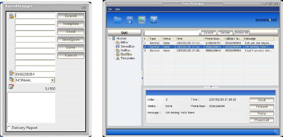283x137 pixels.
Task: Sort by the Callback Nu column header
Action: (234, 39)
